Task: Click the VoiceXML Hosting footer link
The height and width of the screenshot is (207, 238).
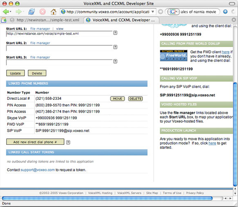Action: coord(100,193)
